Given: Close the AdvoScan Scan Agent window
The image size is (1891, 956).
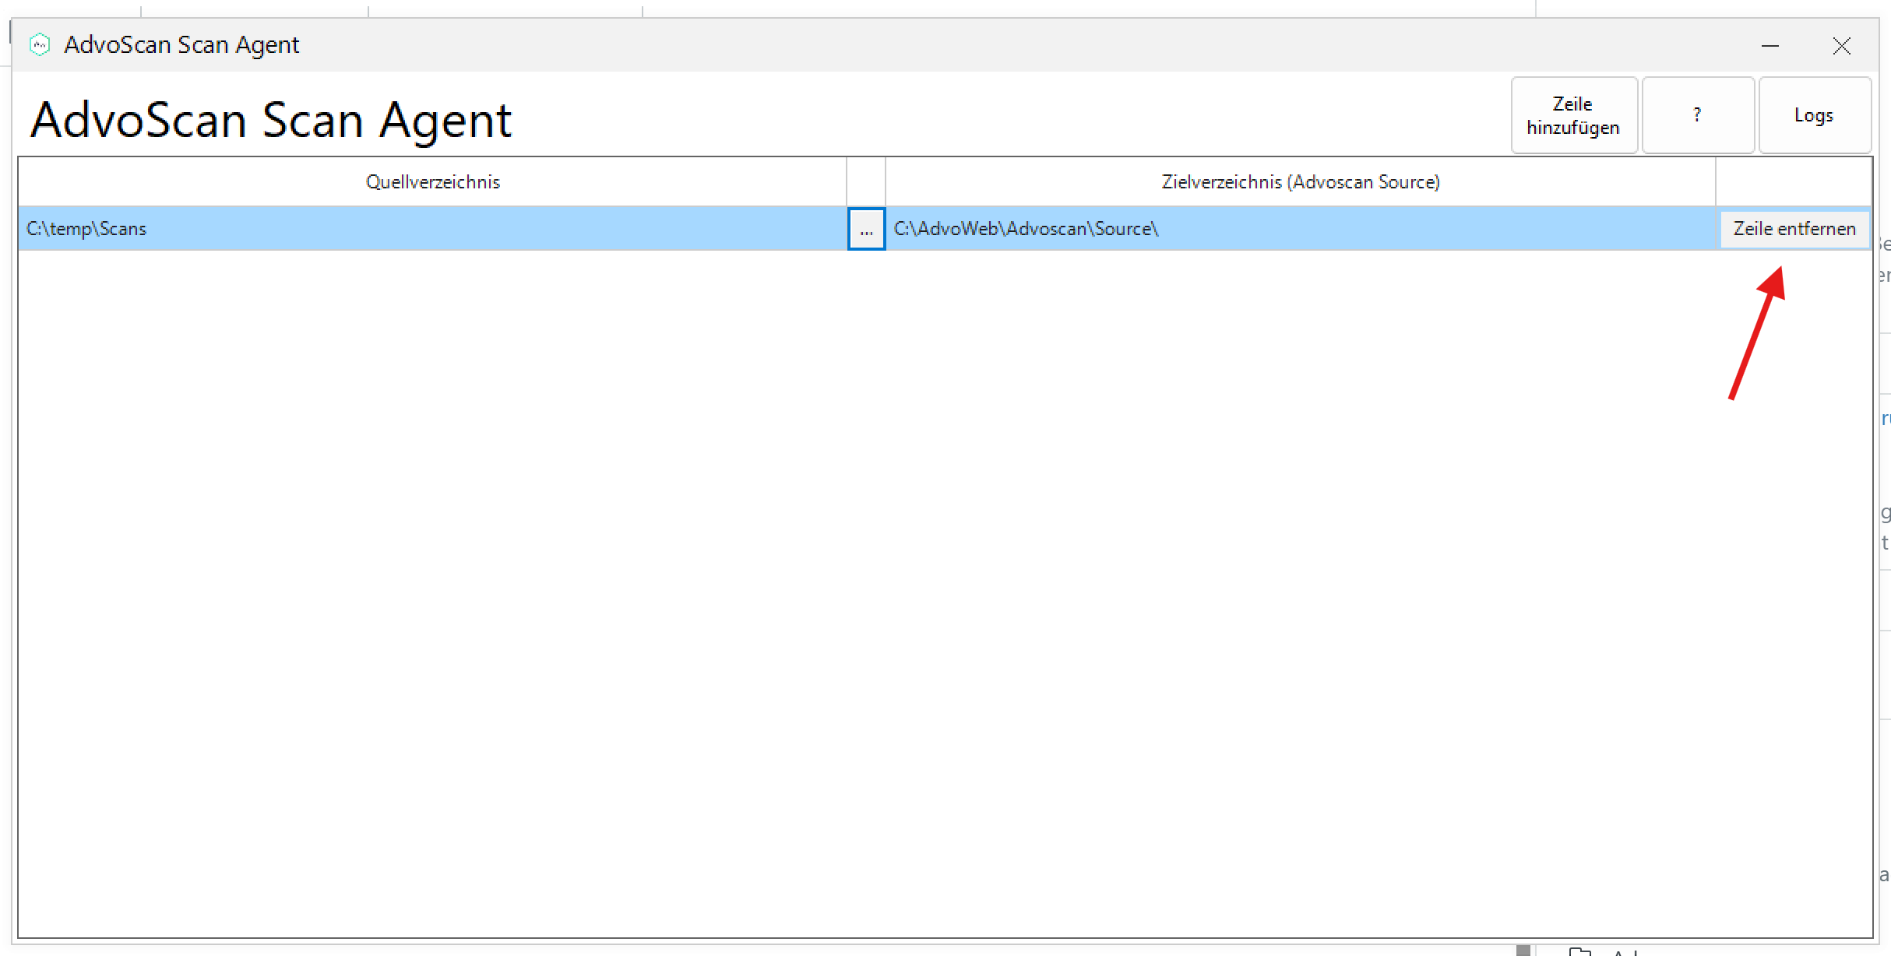Looking at the screenshot, I should coord(1842,46).
